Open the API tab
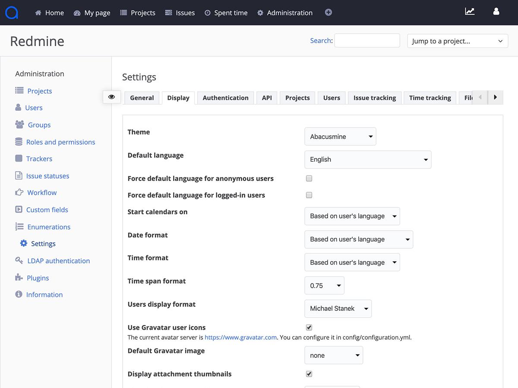Viewport: 518px width, 388px height. coord(267,98)
